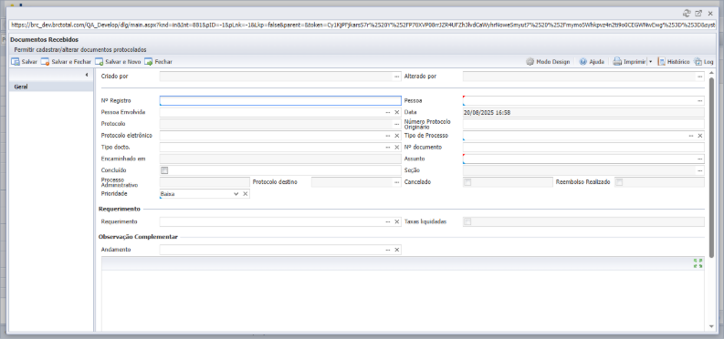Toggle the Concluído checkbox
724x339 pixels.
click(164, 170)
